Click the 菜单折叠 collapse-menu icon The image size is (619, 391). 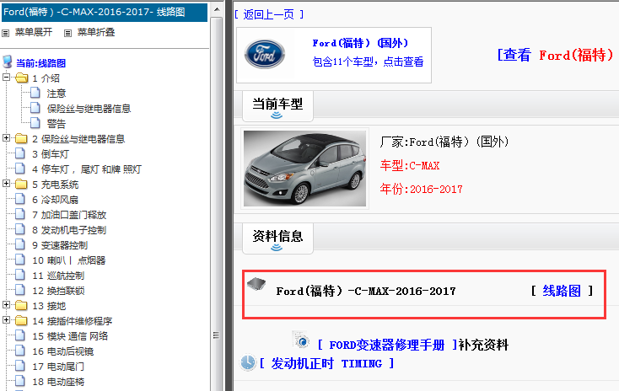coord(68,33)
